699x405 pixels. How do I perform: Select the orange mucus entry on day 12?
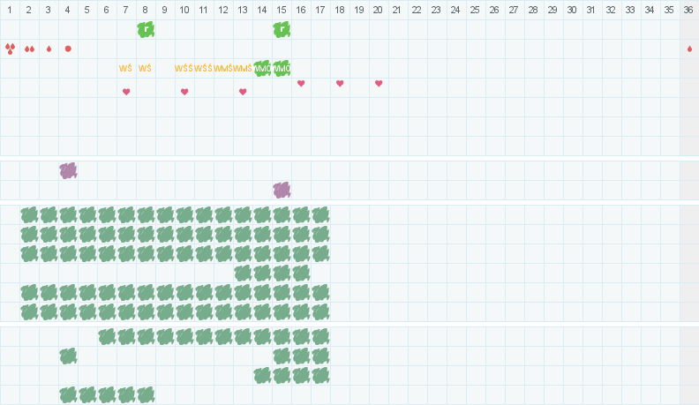[223, 68]
